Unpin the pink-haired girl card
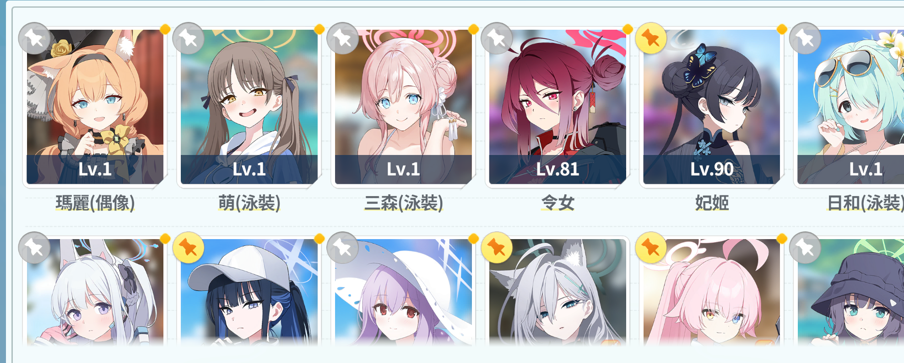This screenshot has height=363, width=904. pos(651,248)
